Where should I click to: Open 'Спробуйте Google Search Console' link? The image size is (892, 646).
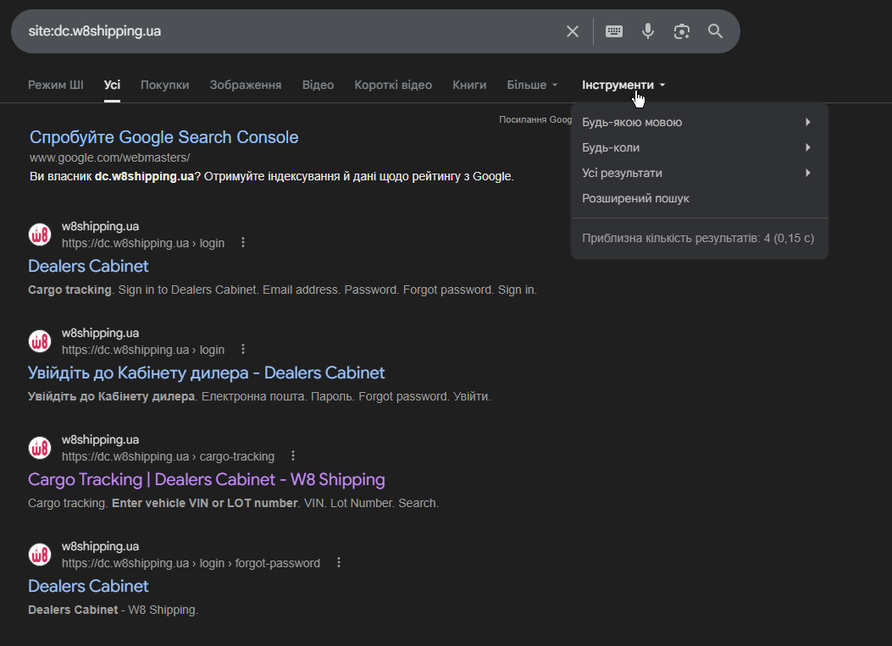(x=163, y=137)
